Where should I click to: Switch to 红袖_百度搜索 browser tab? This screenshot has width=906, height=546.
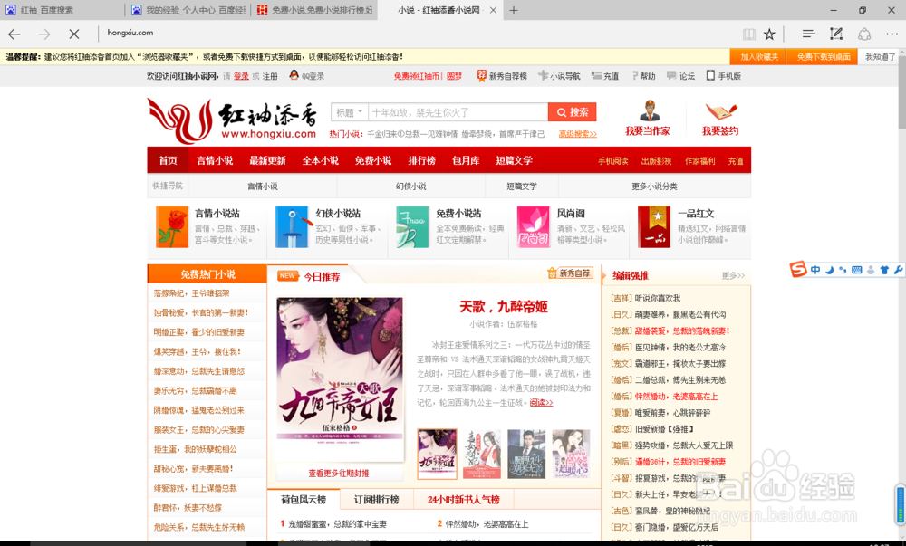63,10
